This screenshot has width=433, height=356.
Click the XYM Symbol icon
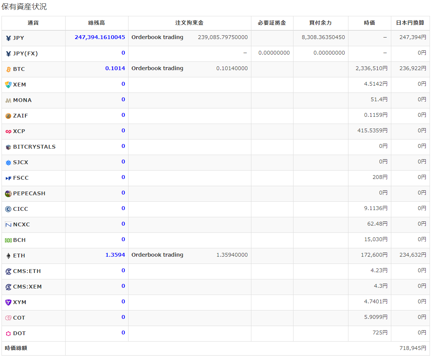pos(8,303)
